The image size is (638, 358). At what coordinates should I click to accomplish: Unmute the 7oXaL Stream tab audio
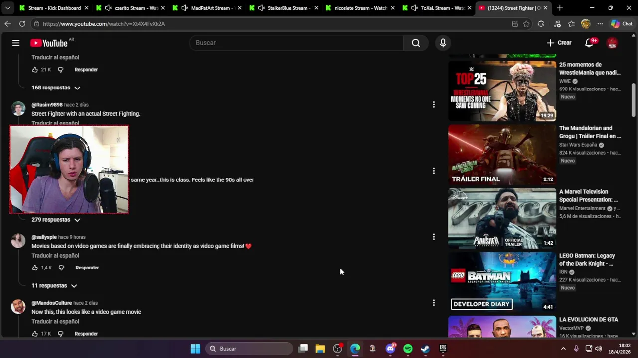click(x=414, y=8)
